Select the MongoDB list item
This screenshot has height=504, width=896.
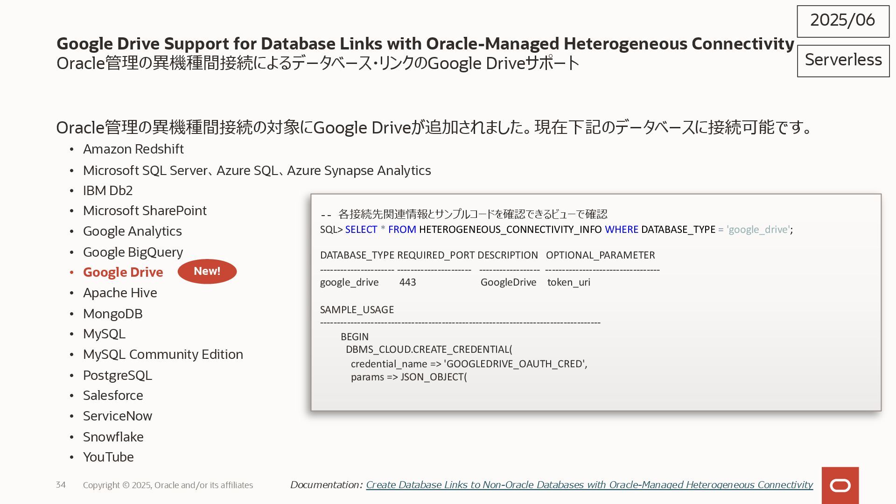[x=113, y=314]
